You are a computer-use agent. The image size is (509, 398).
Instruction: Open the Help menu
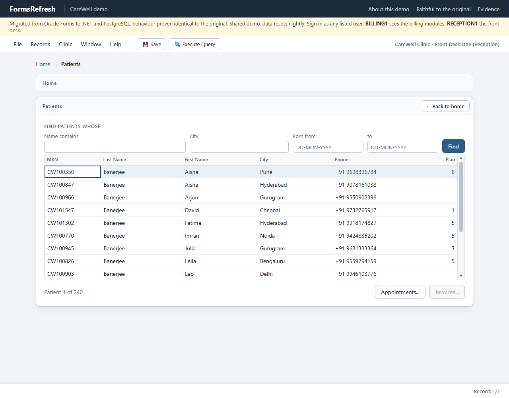[116, 44]
